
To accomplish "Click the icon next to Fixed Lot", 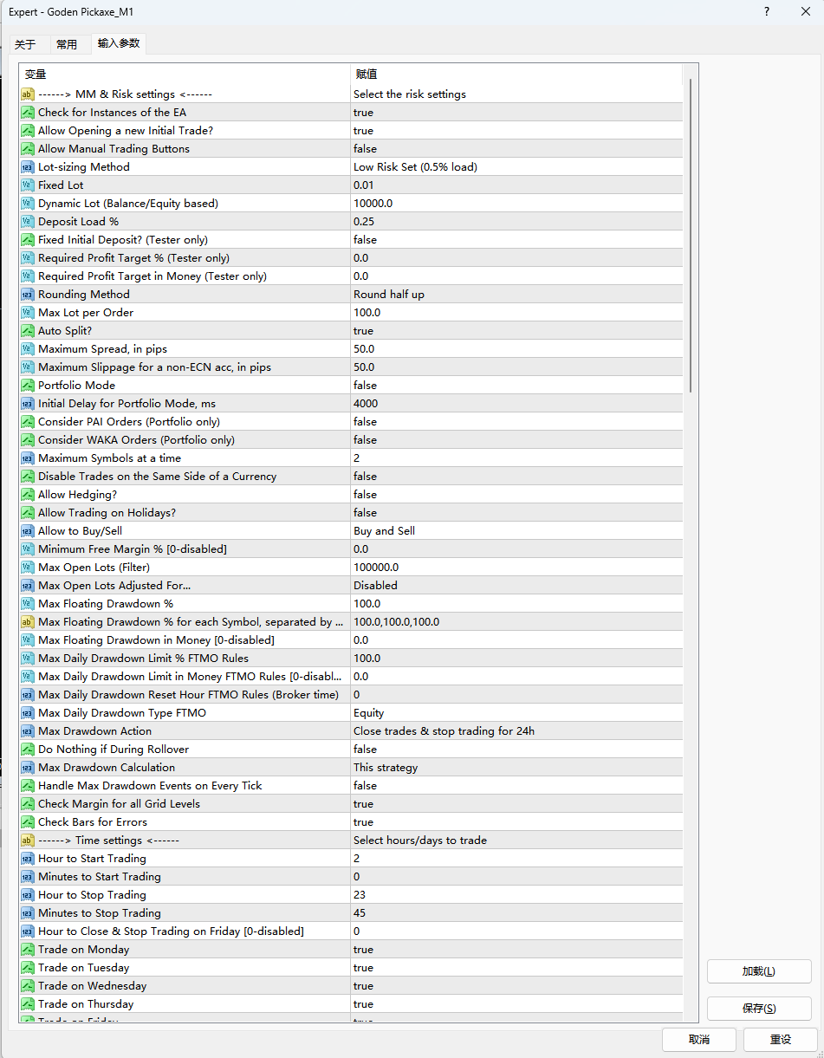I will coord(28,185).
